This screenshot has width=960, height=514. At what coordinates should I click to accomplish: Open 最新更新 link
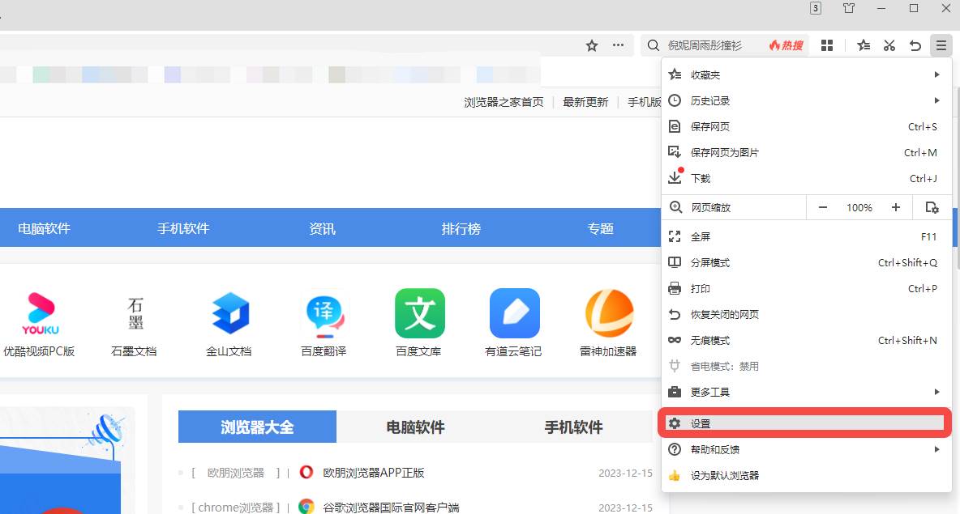(x=585, y=102)
